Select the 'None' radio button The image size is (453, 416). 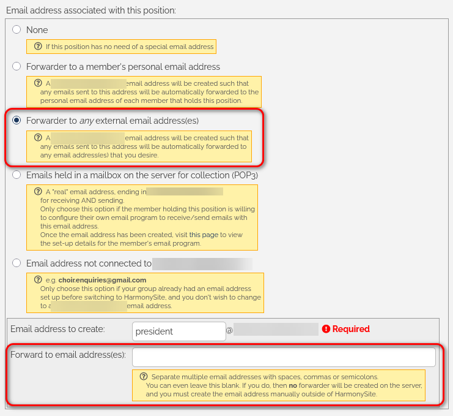[x=17, y=29]
